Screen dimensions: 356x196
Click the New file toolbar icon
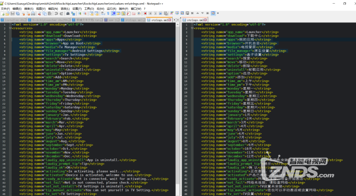3,14
